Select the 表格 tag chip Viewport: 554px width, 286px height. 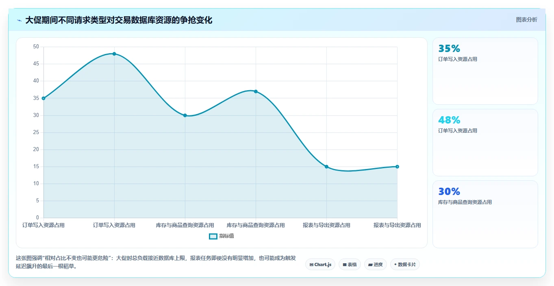click(350, 264)
